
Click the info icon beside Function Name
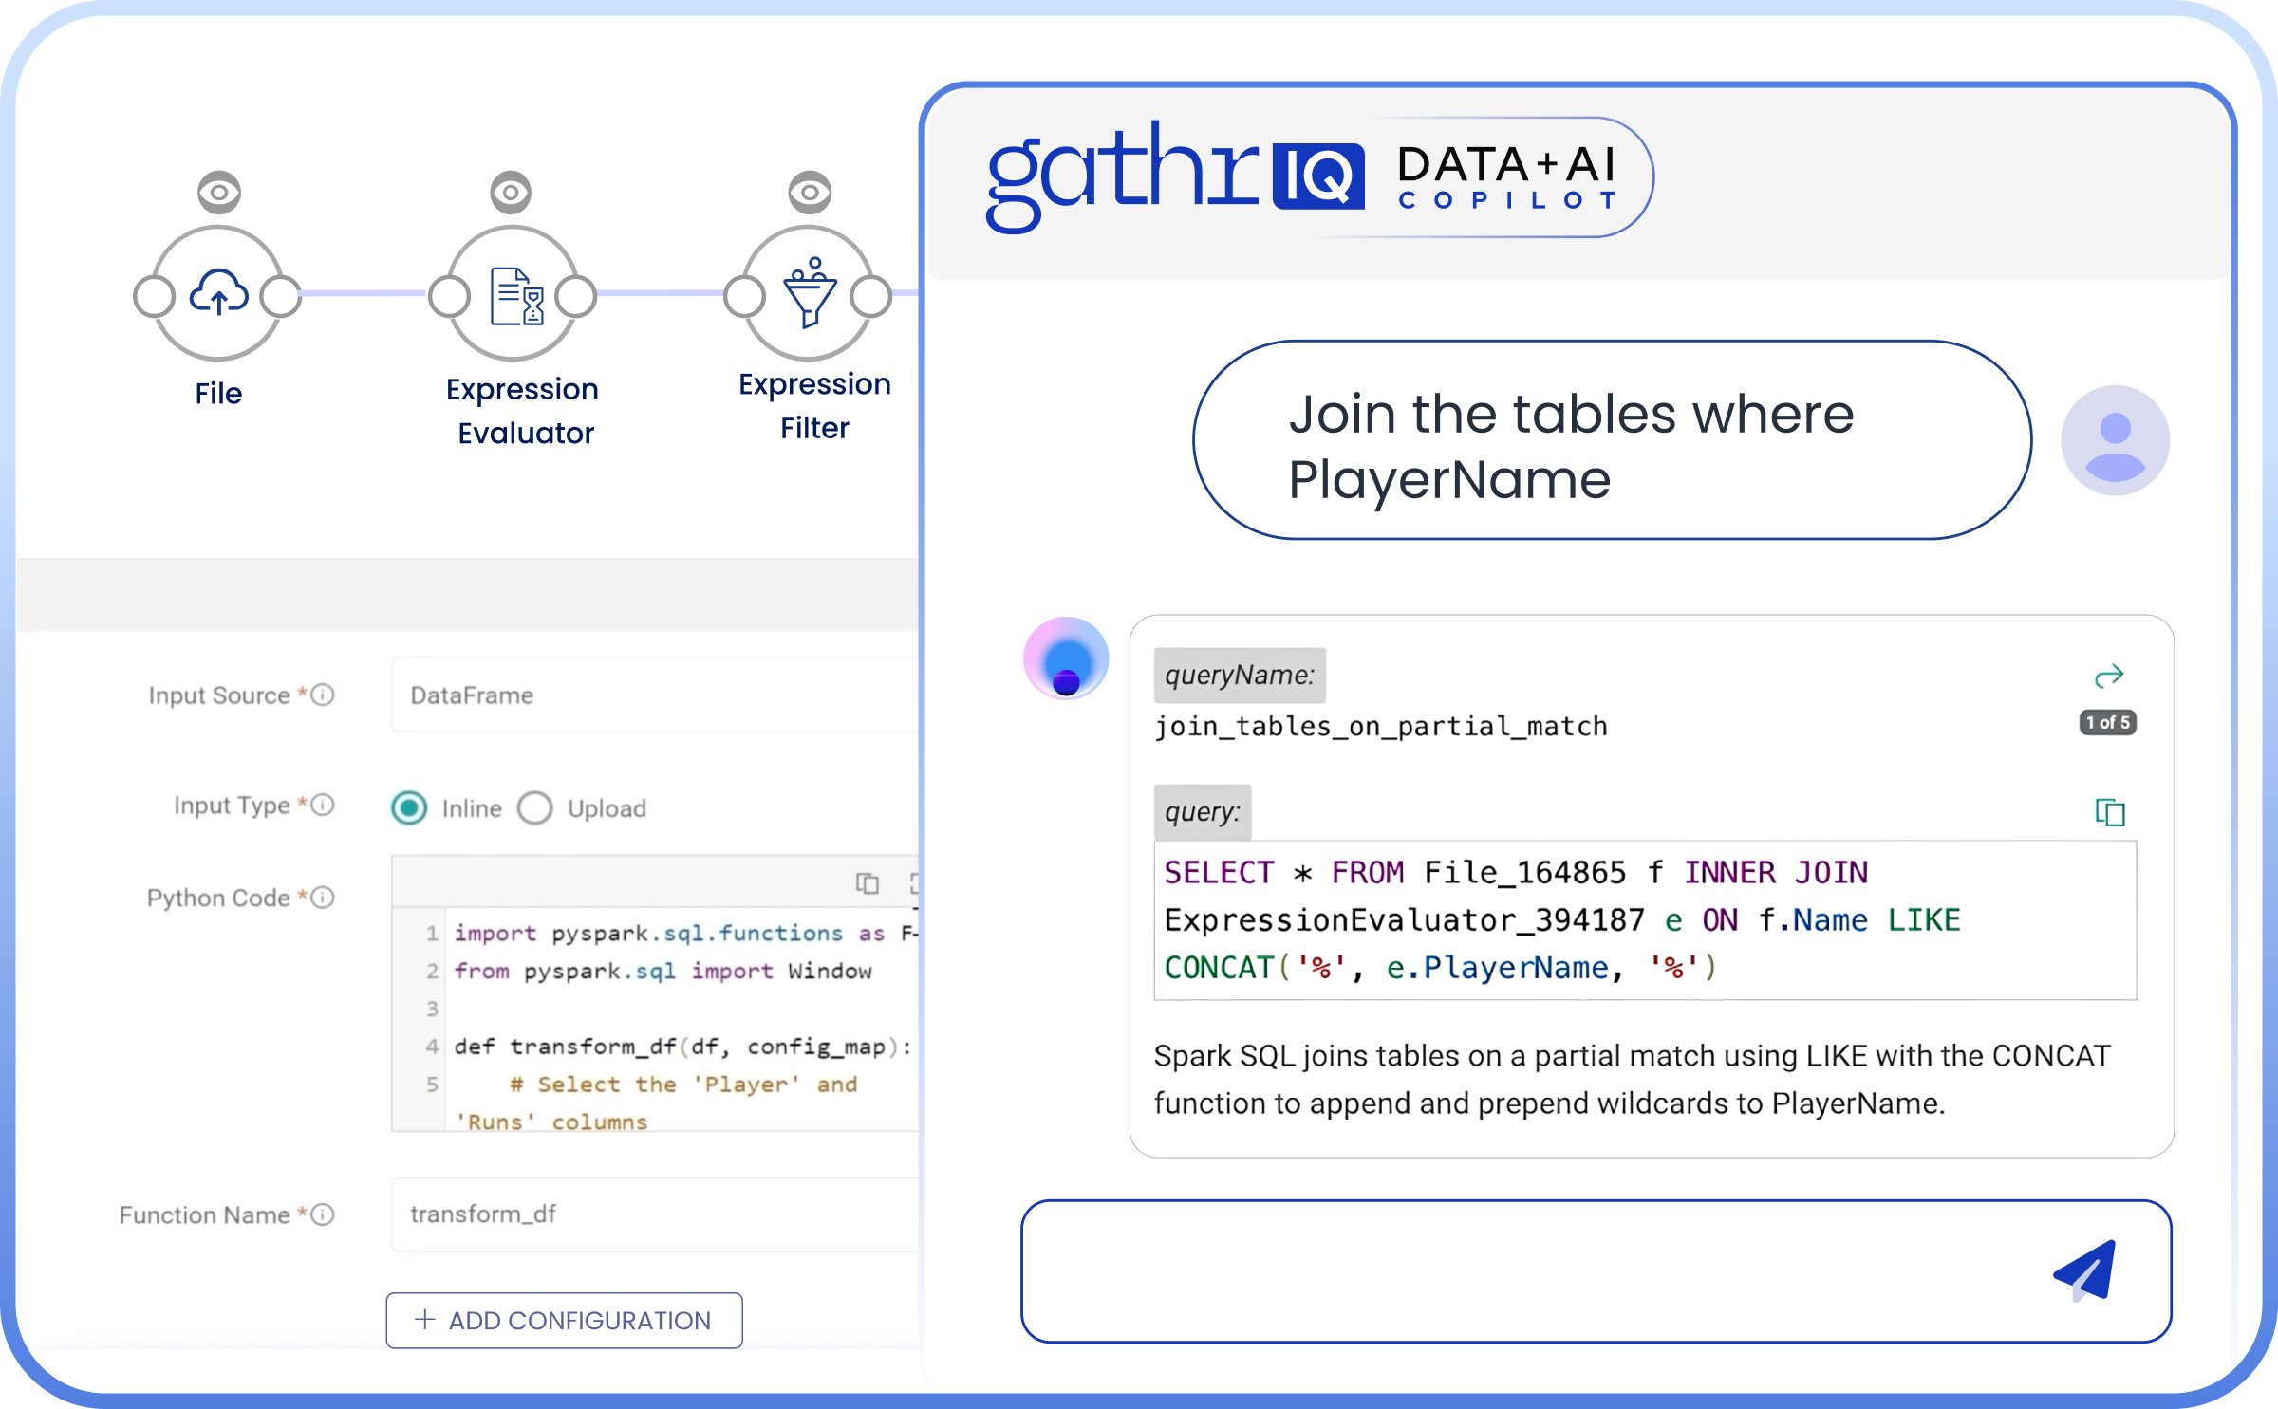coord(322,1214)
